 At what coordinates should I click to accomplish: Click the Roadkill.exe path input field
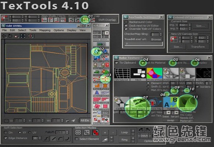[144, 44]
